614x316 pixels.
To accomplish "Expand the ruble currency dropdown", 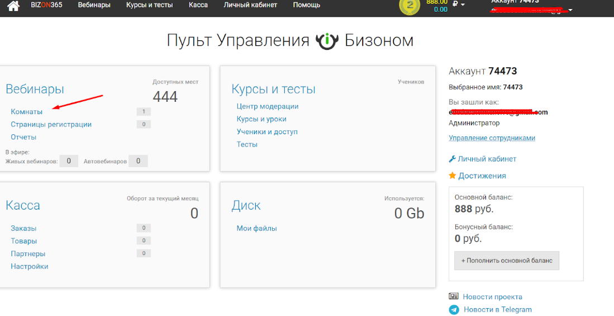I will 459,4.
